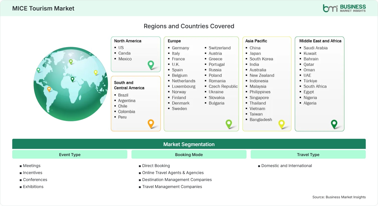Click Meetings under Event Type
Screen dimensions: 378x206
(32, 166)
